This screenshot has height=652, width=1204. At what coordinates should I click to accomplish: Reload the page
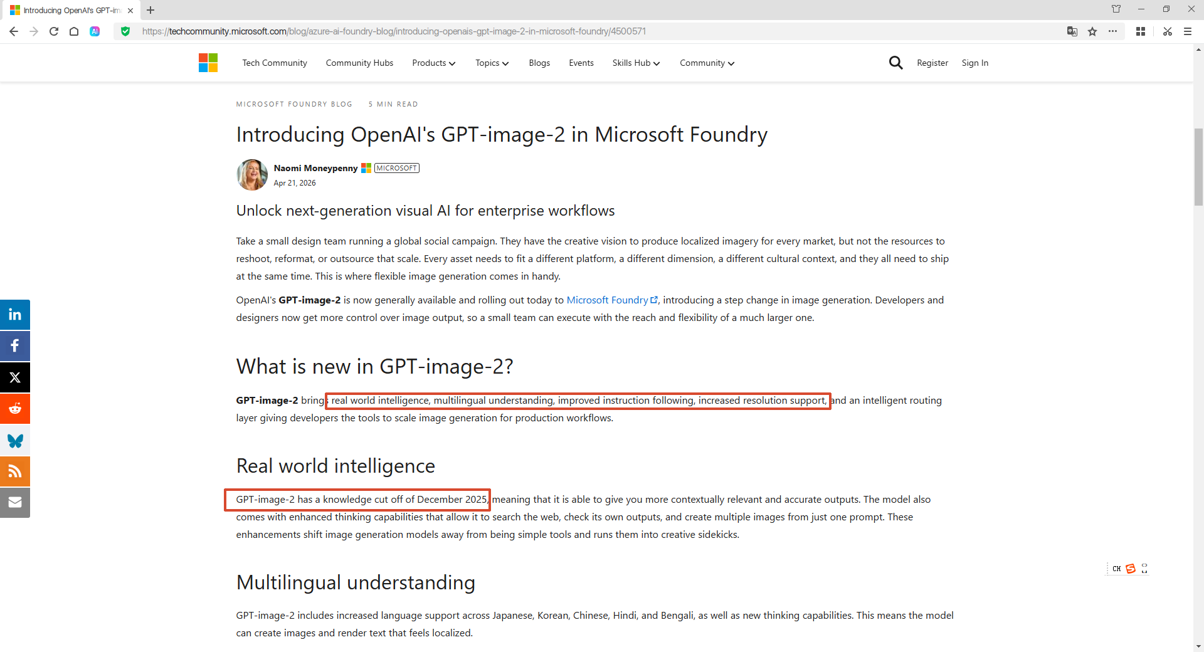(x=54, y=31)
